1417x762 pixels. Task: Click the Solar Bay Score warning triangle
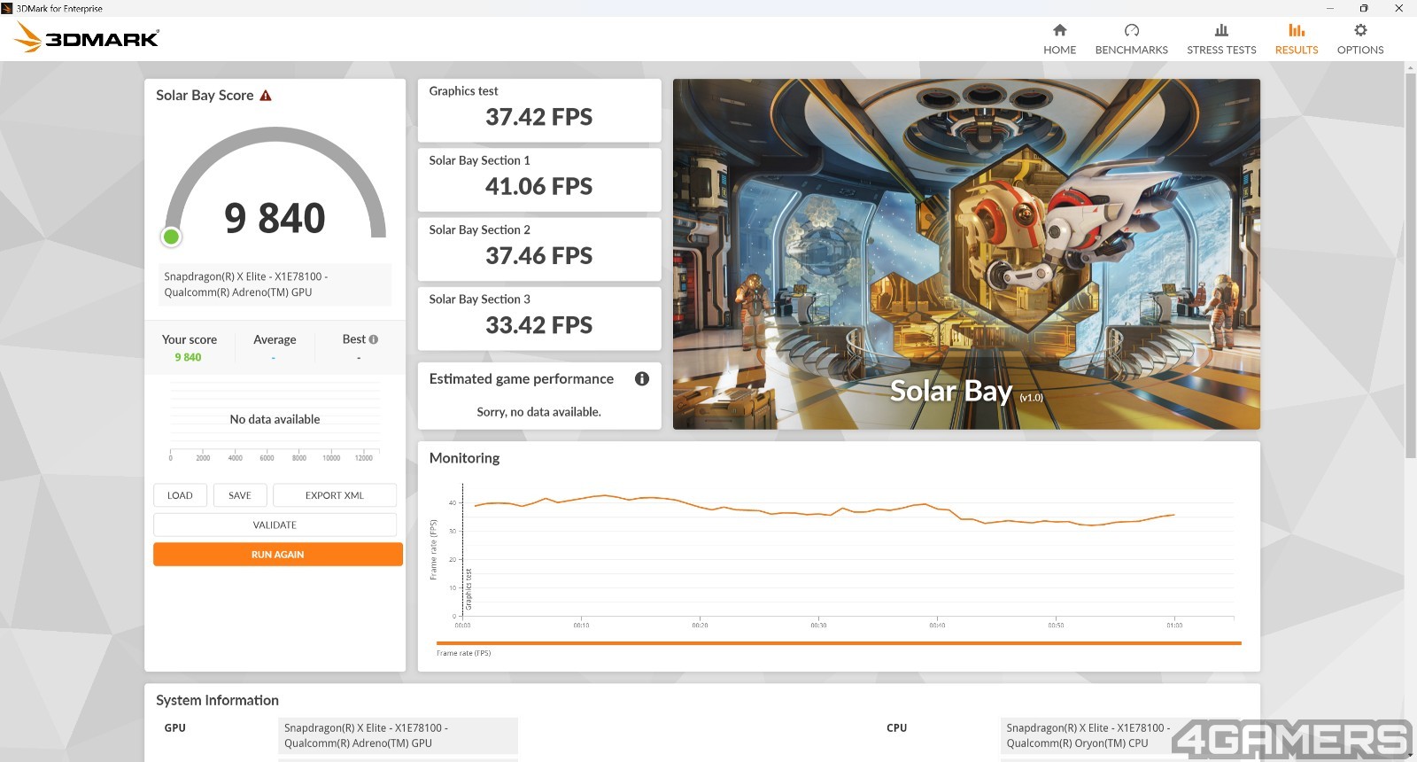tap(266, 96)
